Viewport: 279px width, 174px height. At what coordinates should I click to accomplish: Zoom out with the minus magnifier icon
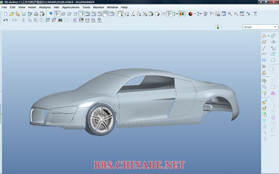pos(236,14)
